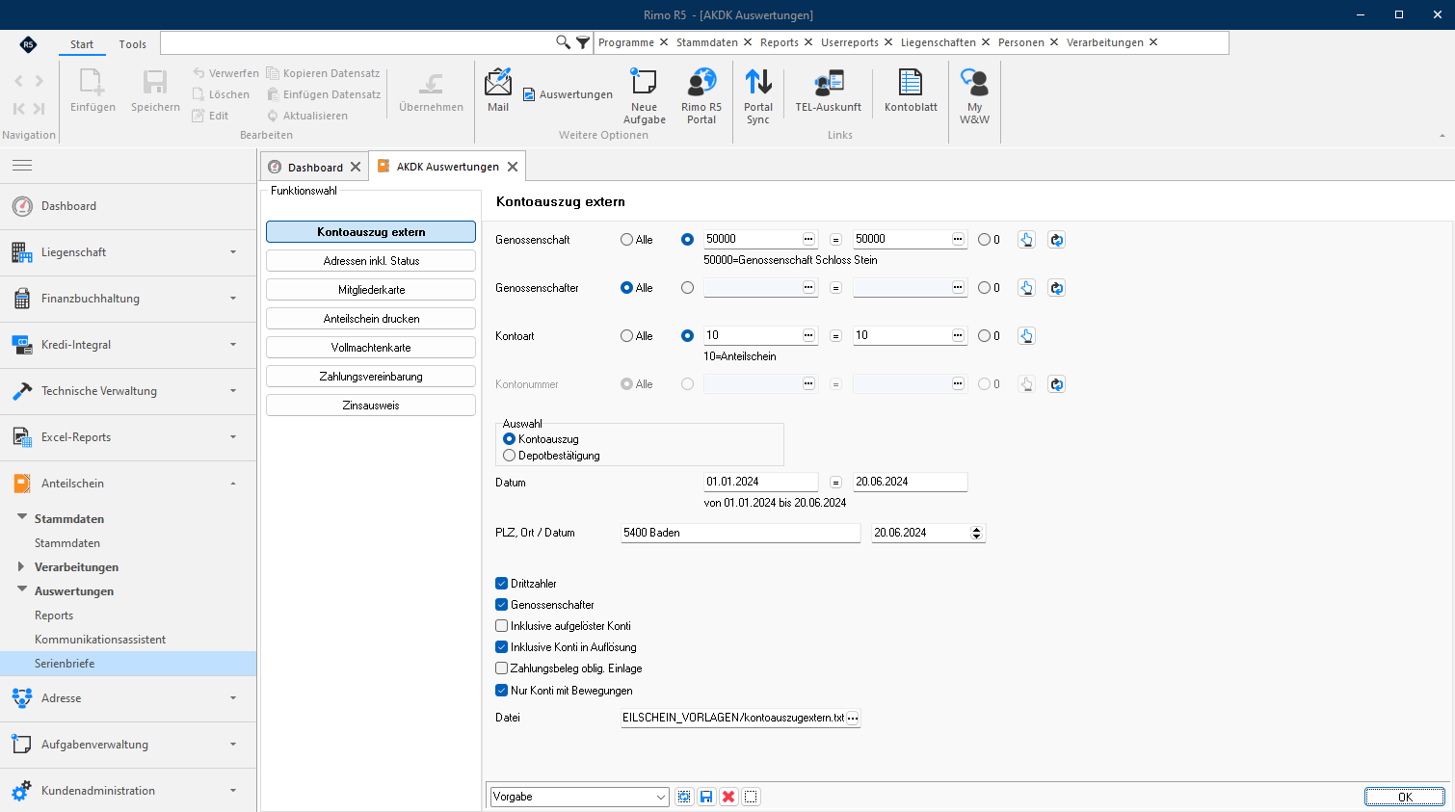
Task: Expand the Finanzbuchhaltung sidebar section
Action: click(x=128, y=299)
